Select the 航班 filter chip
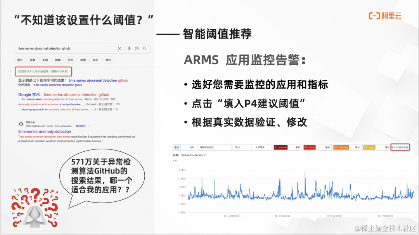Image resolution: width=419 pixels, height=235 pixels. (96, 60)
